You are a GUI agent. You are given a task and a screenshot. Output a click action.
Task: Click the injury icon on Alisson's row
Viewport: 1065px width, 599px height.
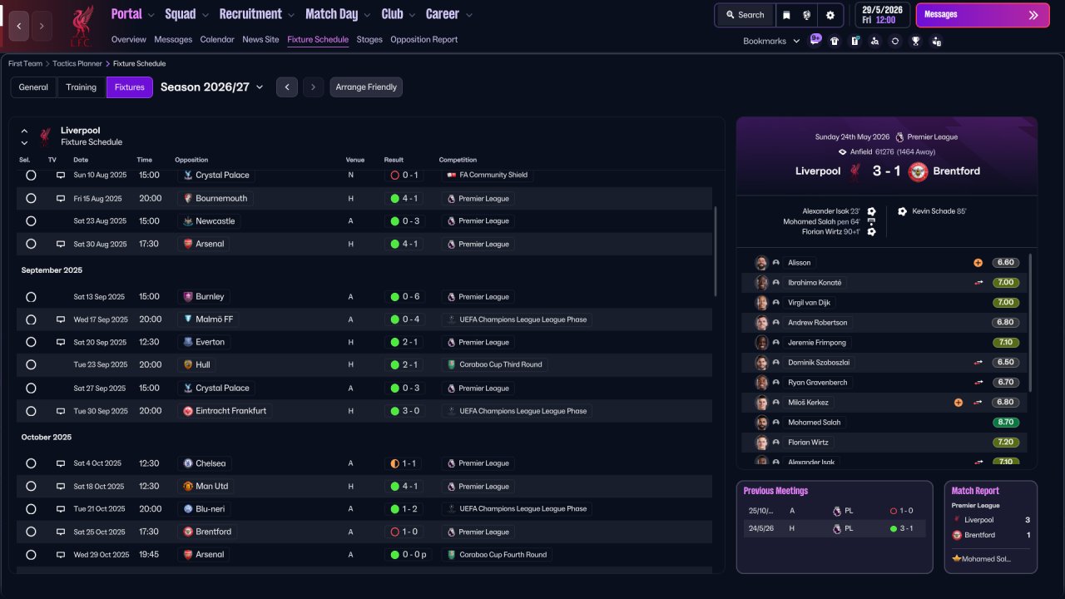point(978,263)
